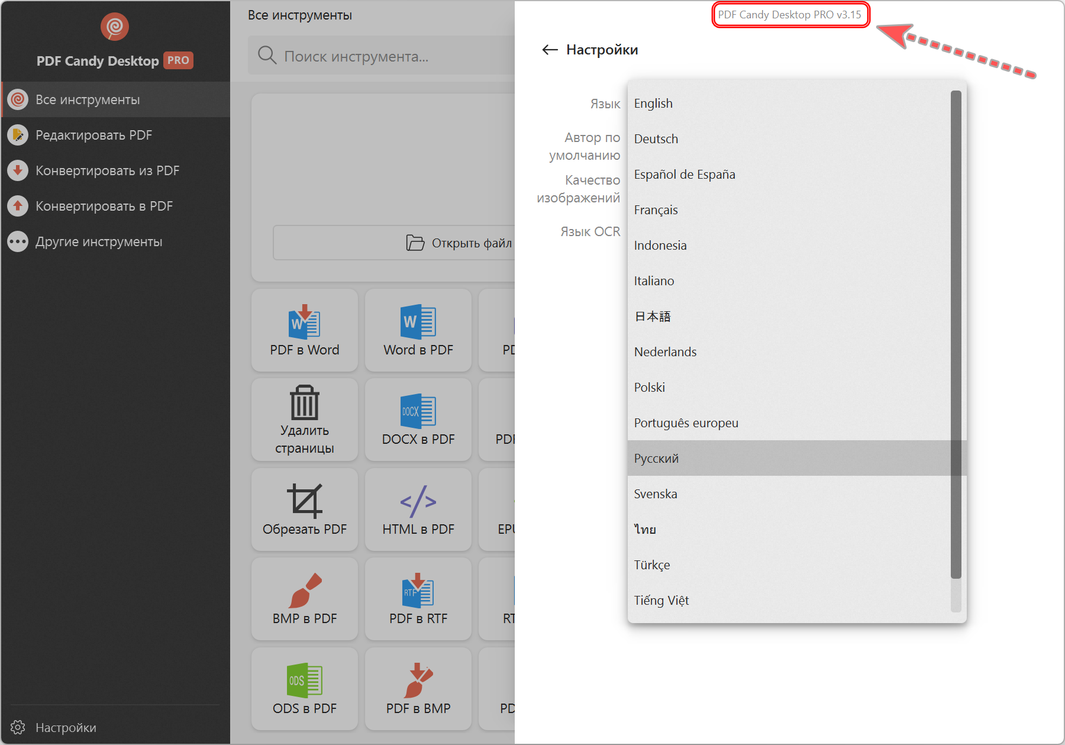Open the ODS в PDF tool

305,689
